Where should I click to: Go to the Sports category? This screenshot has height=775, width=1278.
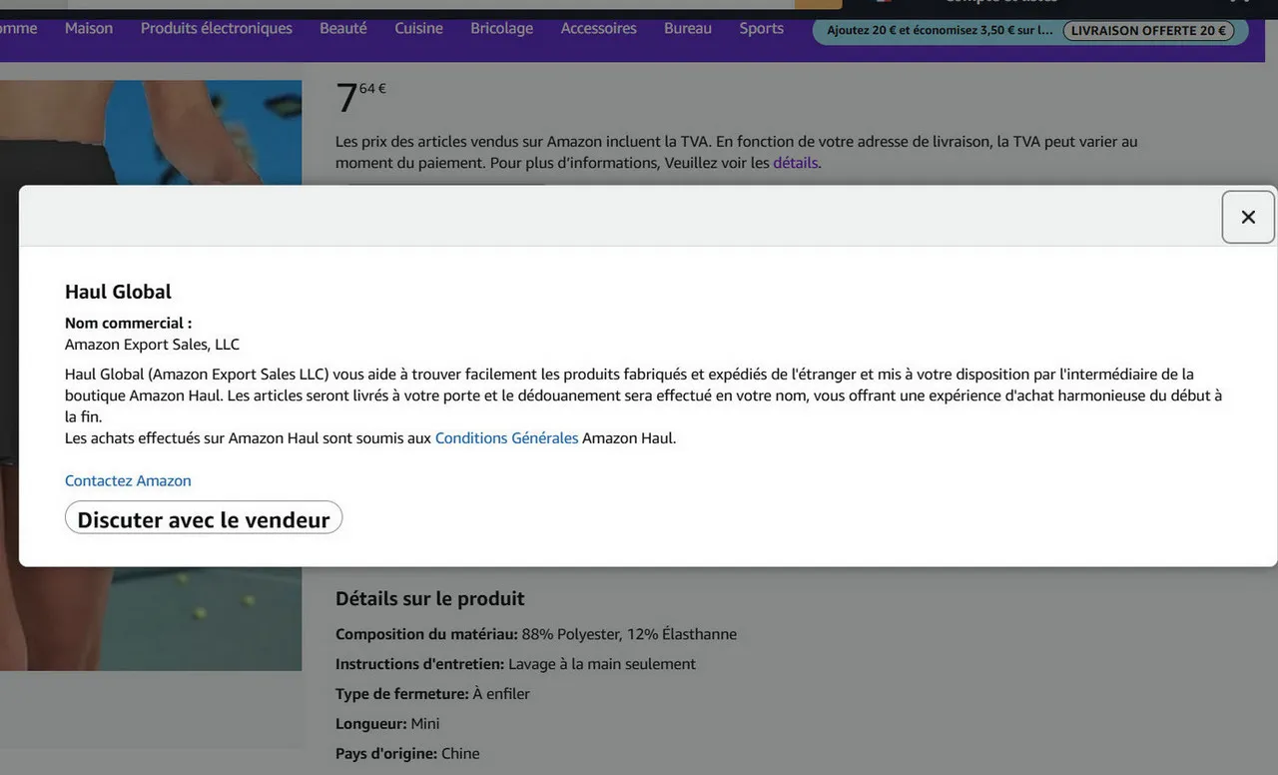[x=761, y=28]
